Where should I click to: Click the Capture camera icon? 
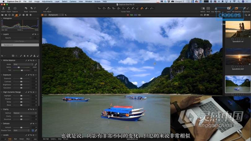[x=15, y=8]
